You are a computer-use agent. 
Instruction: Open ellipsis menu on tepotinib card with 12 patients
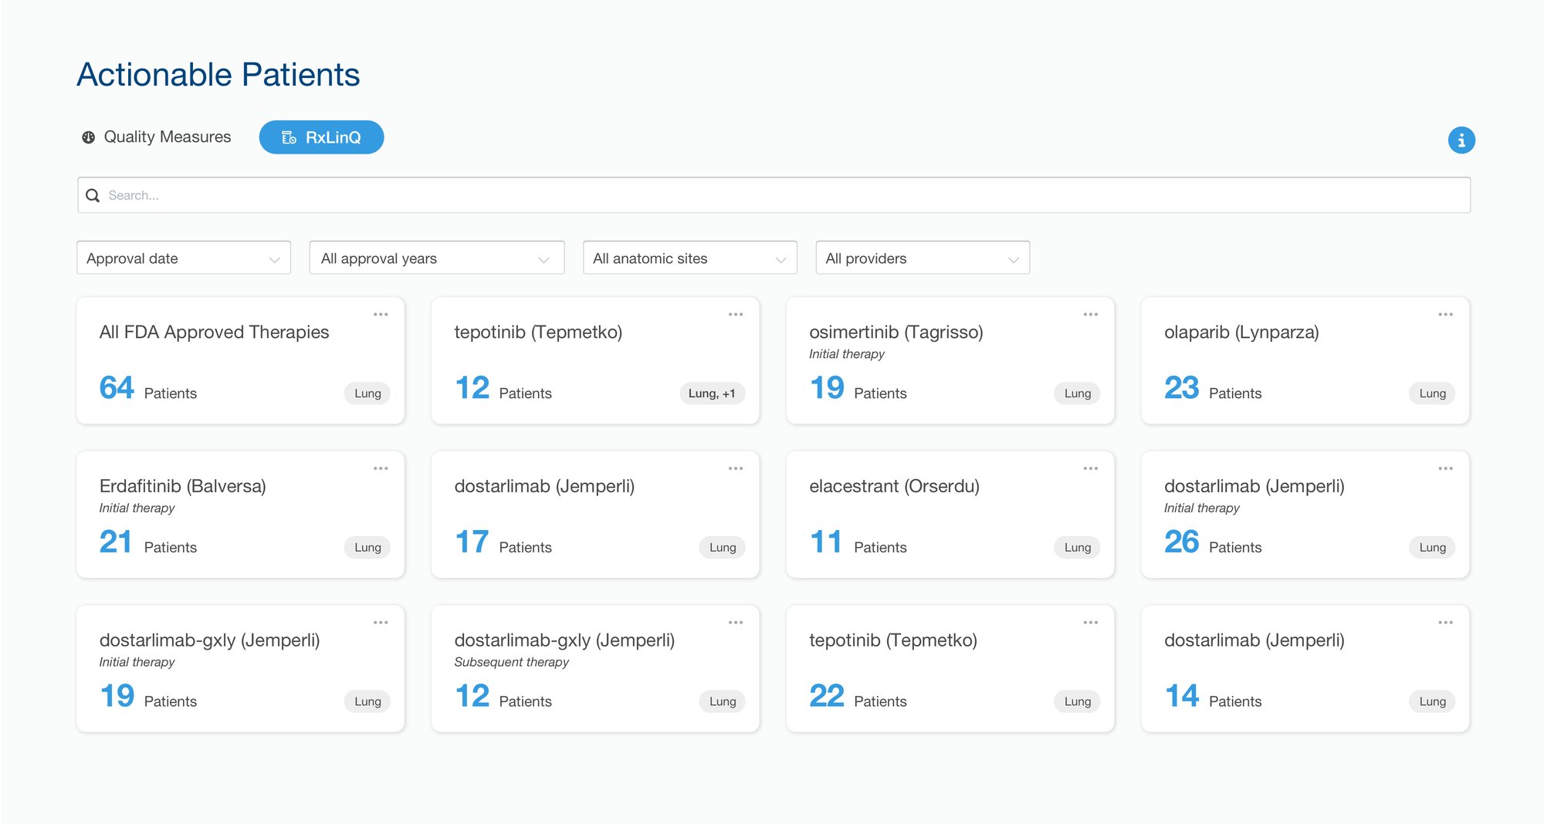pyautogui.click(x=736, y=314)
